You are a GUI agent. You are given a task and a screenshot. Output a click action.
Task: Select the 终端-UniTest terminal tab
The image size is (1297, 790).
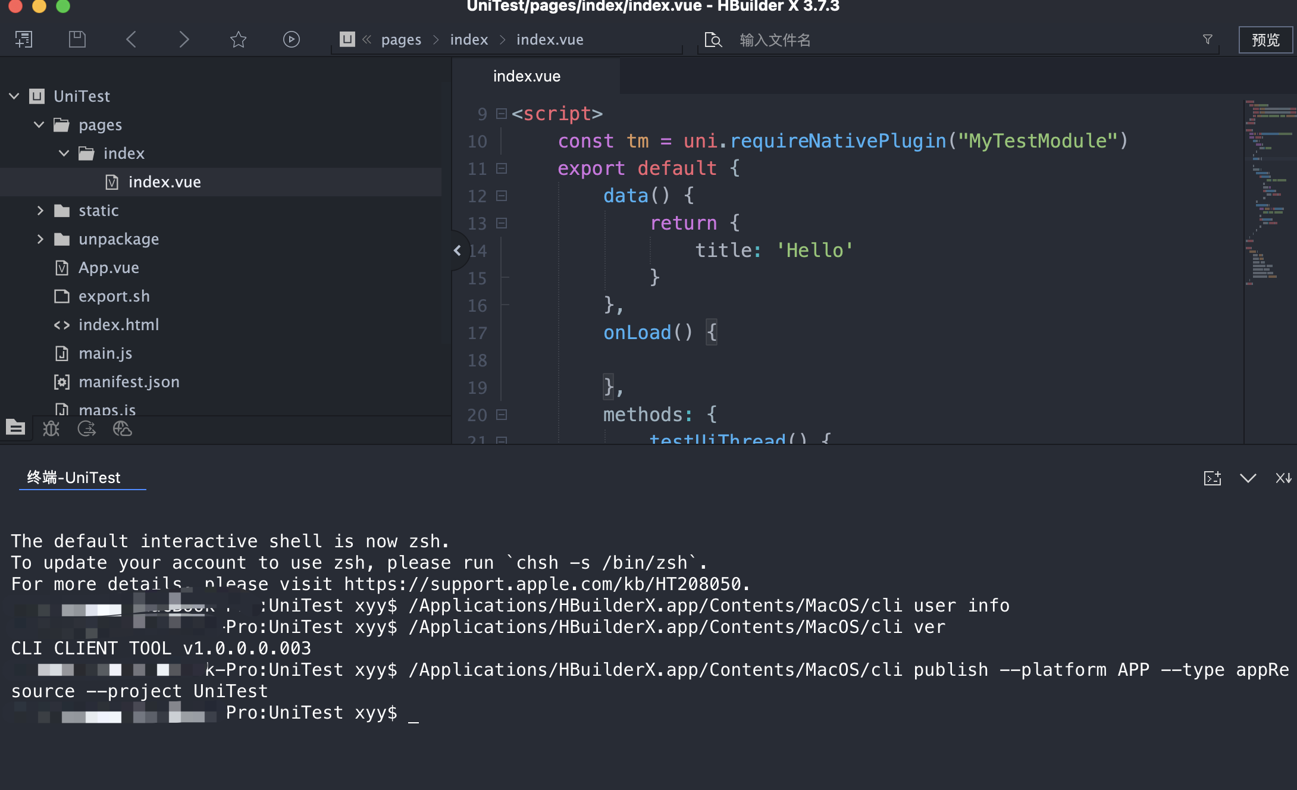pyautogui.click(x=74, y=478)
